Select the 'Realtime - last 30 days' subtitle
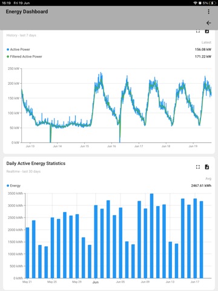Screen dimensions: 218x291 pos(24,172)
